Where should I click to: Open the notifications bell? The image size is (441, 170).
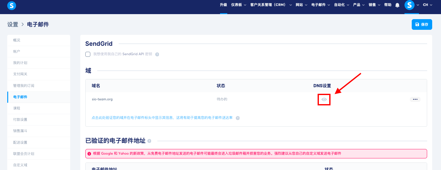(397, 5)
